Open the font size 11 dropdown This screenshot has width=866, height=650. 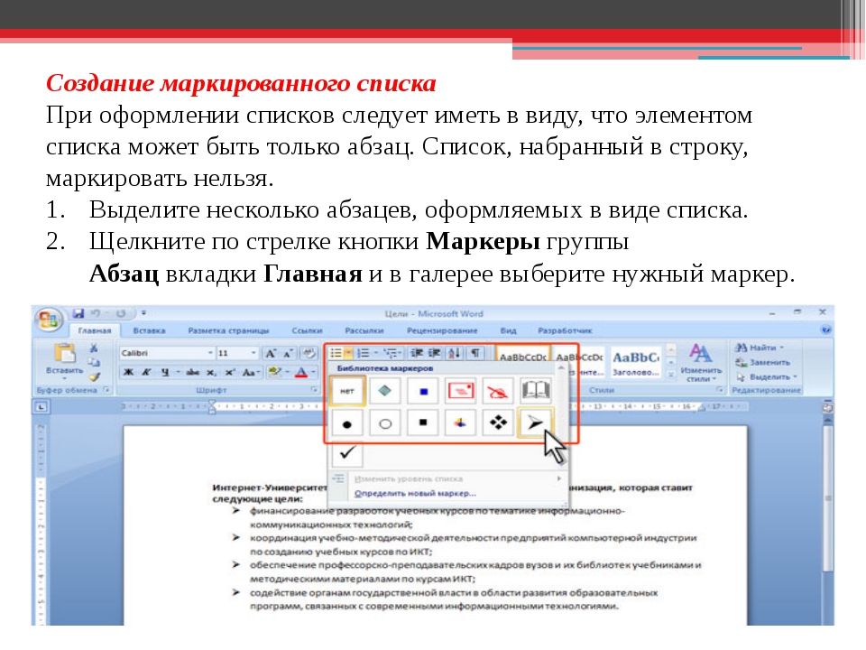tap(253, 353)
